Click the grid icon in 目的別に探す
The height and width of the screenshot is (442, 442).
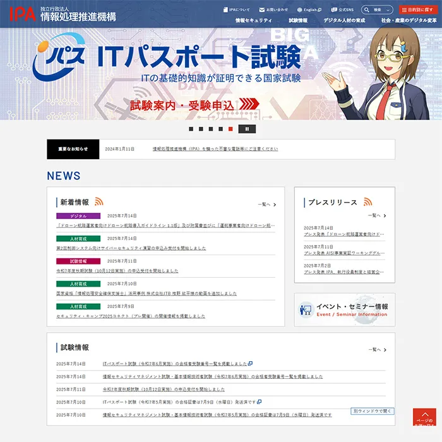[x=404, y=10]
